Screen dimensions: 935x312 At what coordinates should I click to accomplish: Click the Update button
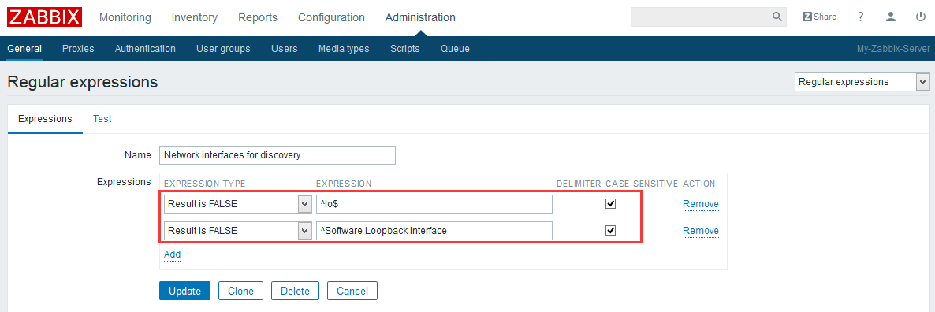point(184,291)
